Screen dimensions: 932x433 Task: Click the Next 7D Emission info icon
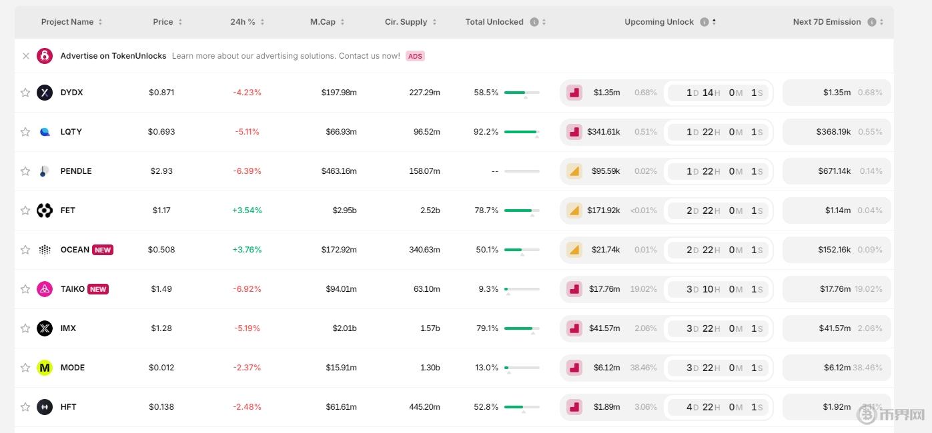click(x=871, y=22)
